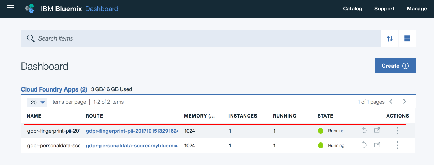
Task: Click the sort arrows icon button
Action: click(x=390, y=38)
